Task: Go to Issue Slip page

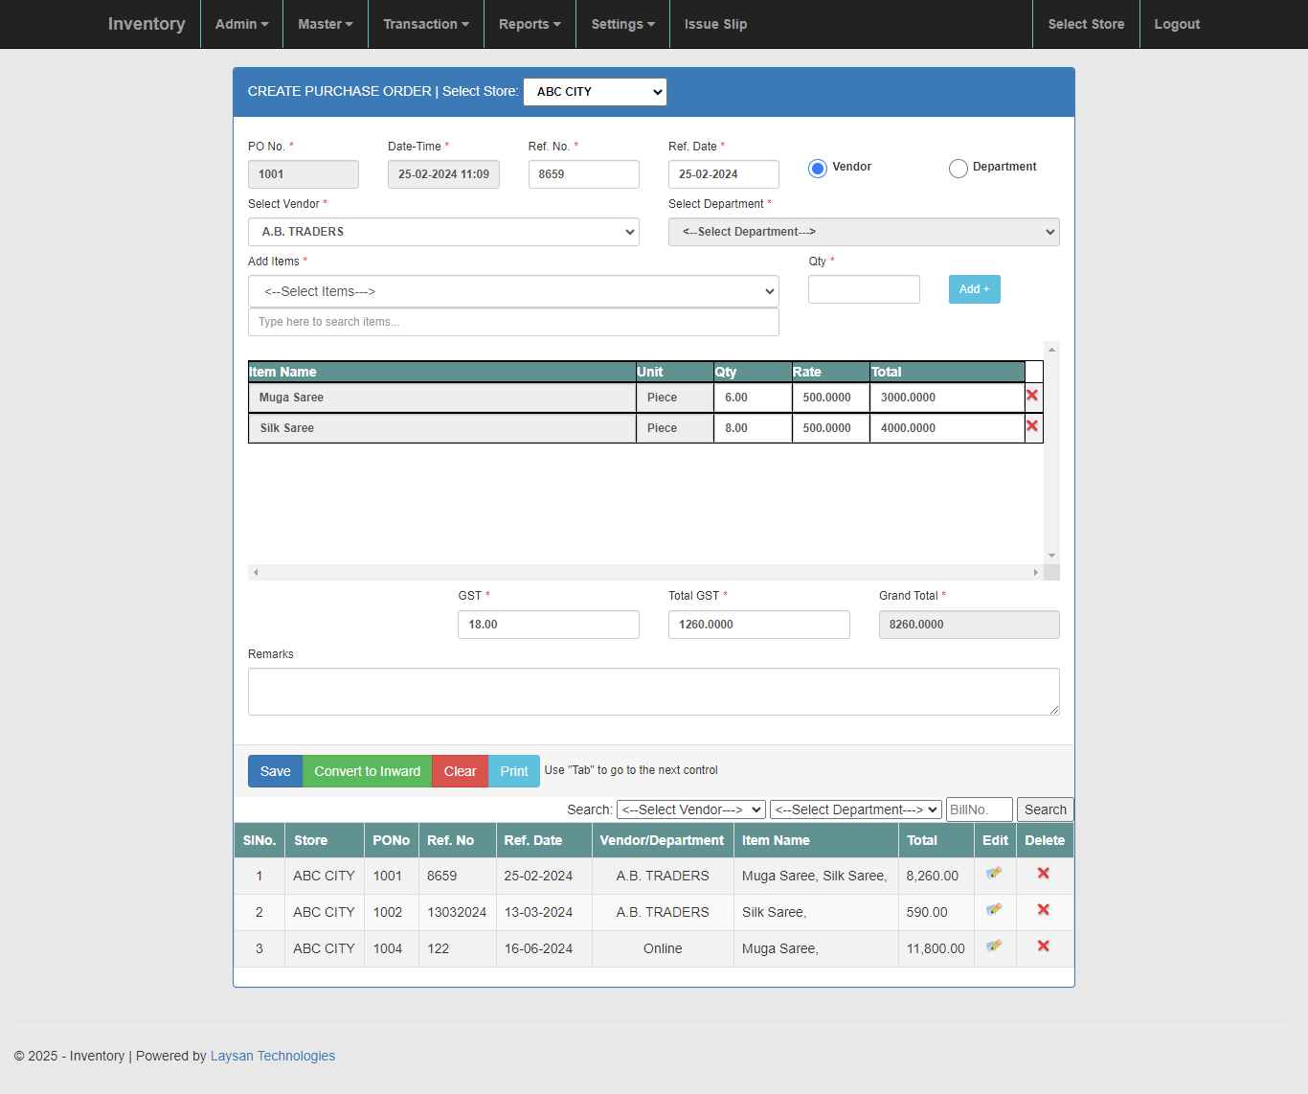Action: (715, 24)
